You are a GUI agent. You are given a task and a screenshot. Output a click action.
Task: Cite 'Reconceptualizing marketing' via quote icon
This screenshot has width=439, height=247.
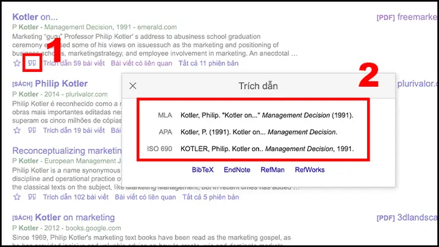coord(32,197)
